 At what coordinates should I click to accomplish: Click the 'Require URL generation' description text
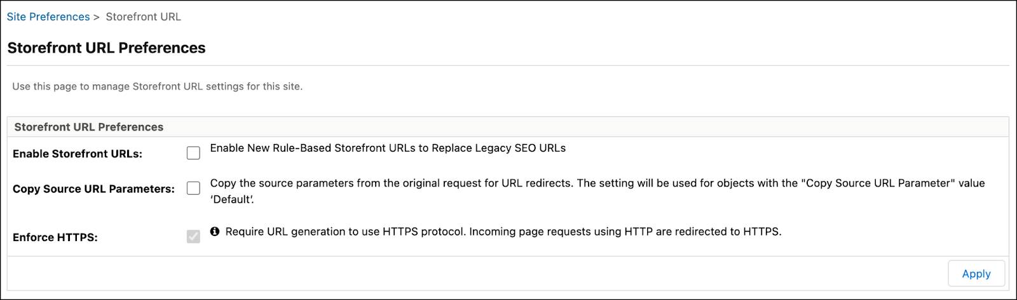[x=503, y=232]
